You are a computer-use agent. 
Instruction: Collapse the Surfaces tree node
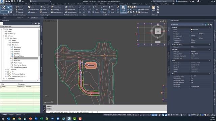[x=4, y=36]
